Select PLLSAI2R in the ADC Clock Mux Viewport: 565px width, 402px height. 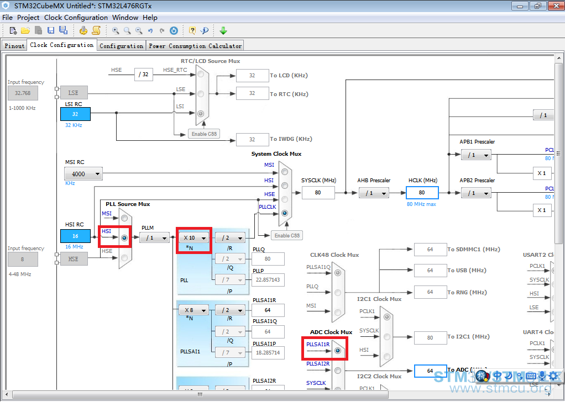tap(338, 371)
